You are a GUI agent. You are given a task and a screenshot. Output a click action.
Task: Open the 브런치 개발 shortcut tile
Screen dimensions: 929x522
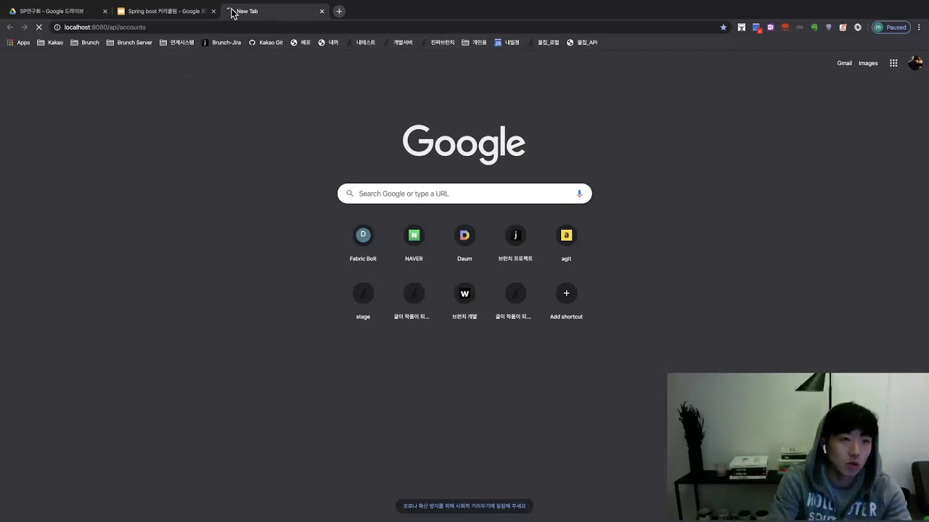coord(464,302)
